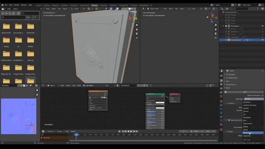Toggle Use Nodes checkbox
The image size is (265, 149).
pyautogui.click(x=84, y=86)
